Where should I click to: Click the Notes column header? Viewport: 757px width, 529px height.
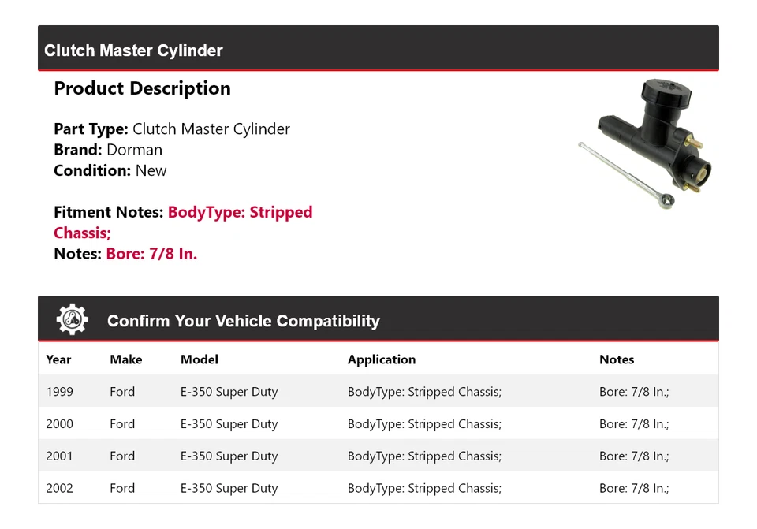point(616,359)
